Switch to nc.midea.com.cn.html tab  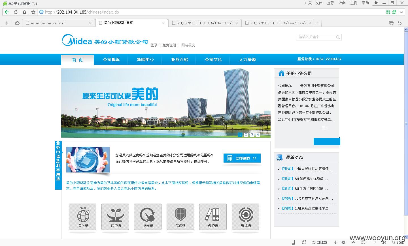pyautogui.click(x=58, y=23)
